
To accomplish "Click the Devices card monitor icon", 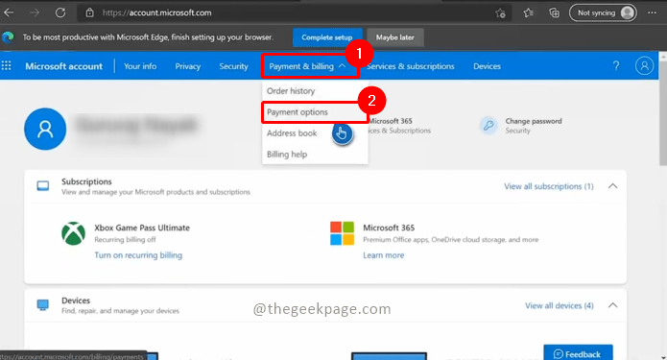I will tap(43, 304).
